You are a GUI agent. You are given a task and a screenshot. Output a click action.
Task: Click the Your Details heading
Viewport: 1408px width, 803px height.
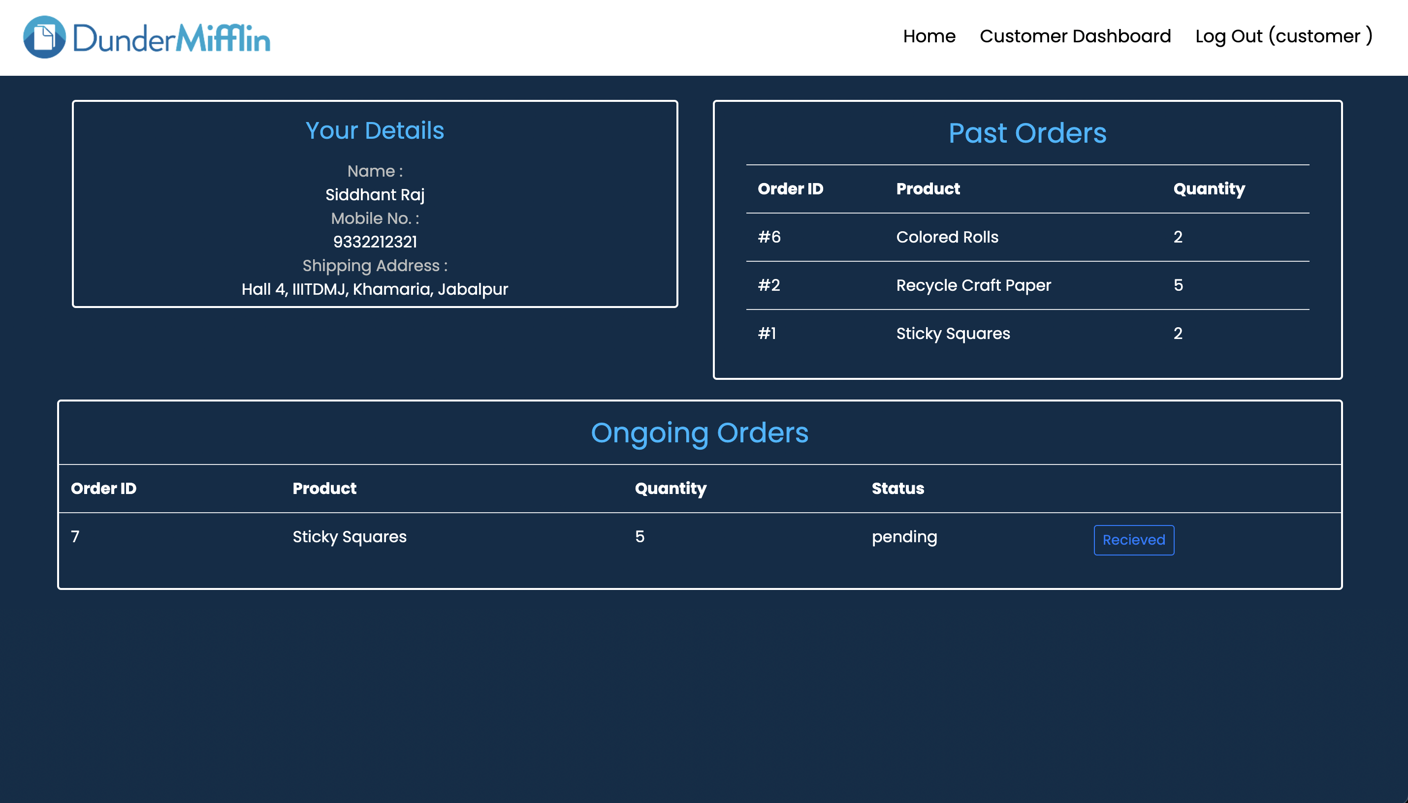pyautogui.click(x=375, y=131)
